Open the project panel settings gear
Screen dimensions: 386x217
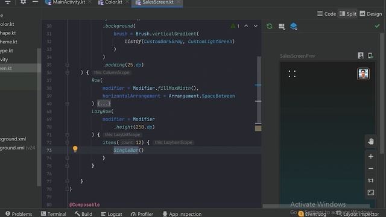coord(23,2)
